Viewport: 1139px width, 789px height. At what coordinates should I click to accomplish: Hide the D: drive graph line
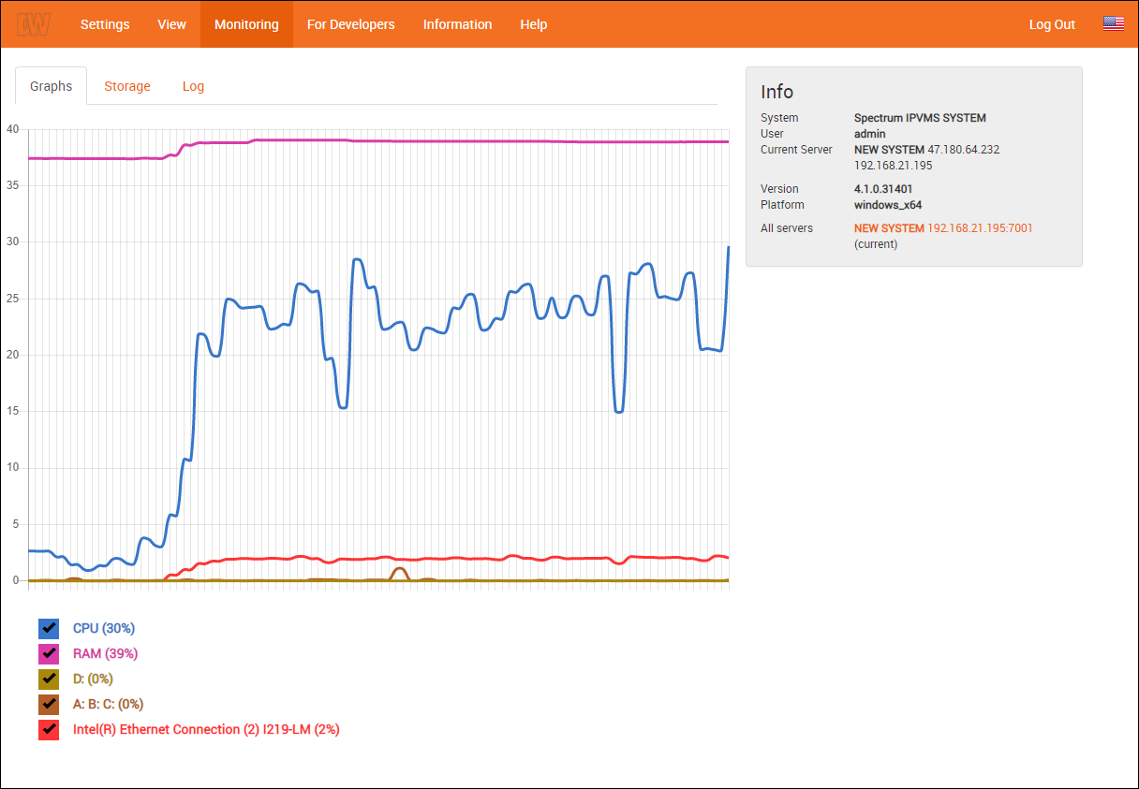click(x=49, y=679)
